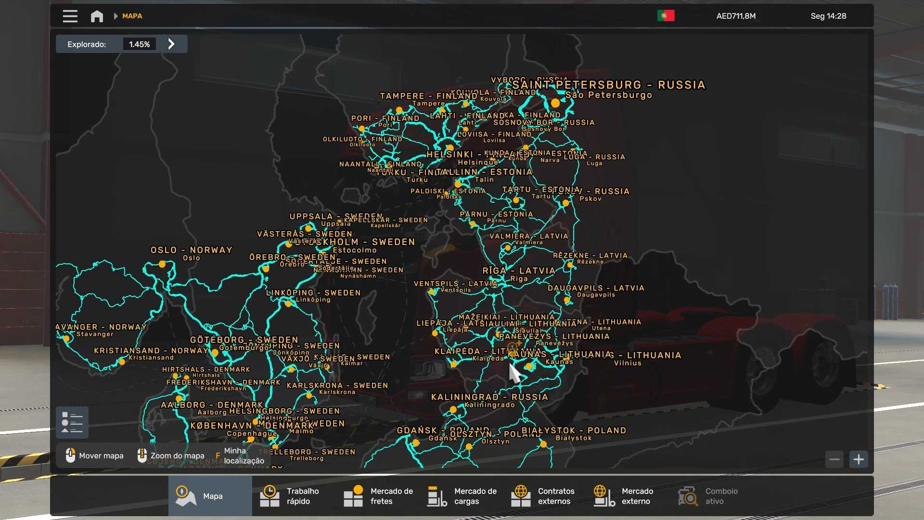Click the Saint Petersburg city marker
Viewport: 924px width, 520px height.
[555, 103]
